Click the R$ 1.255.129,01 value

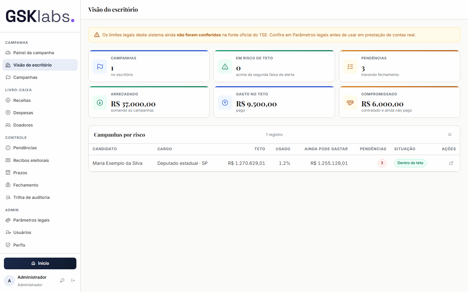pyautogui.click(x=329, y=163)
